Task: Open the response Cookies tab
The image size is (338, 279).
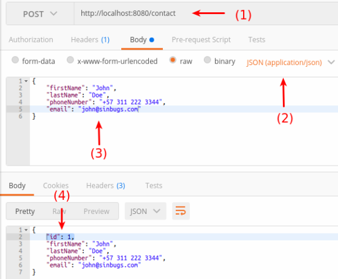Action: tap(56, 186)
